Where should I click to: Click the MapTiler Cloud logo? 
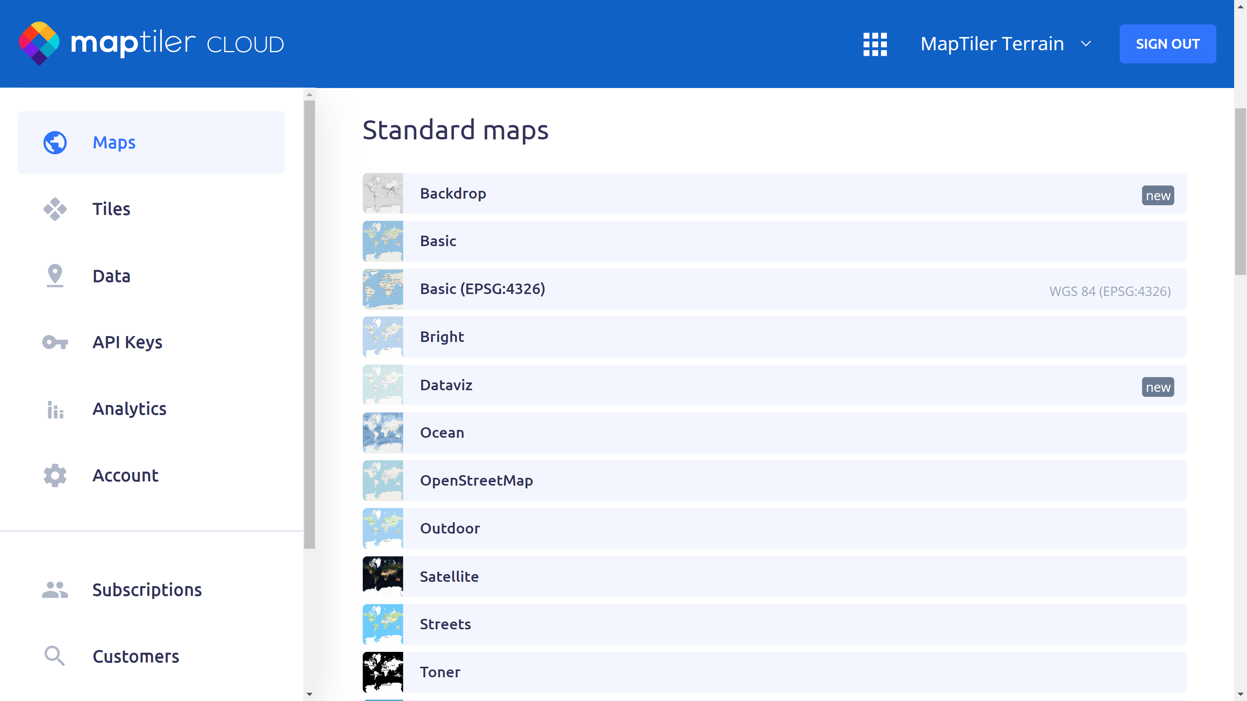click(151, 44)
